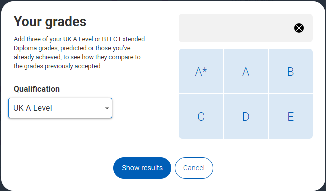
Task: Tap the top-left tile in the grade grid
Action: [201, 71]
